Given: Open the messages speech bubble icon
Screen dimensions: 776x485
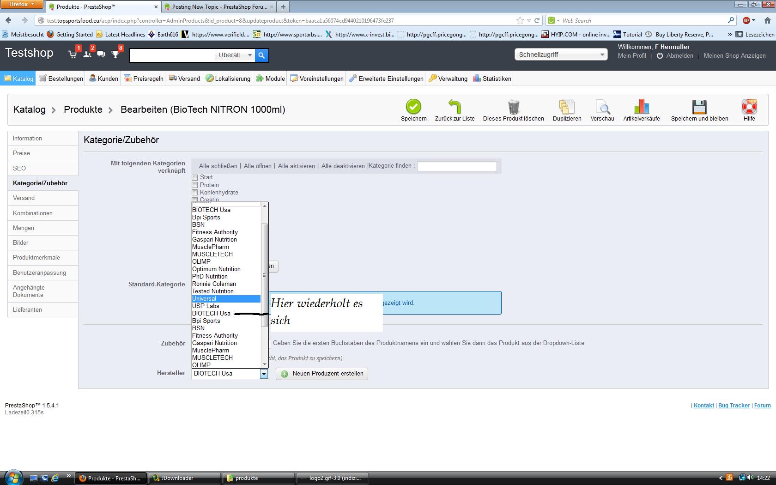Looking at the screenshot, I should 101,55.
